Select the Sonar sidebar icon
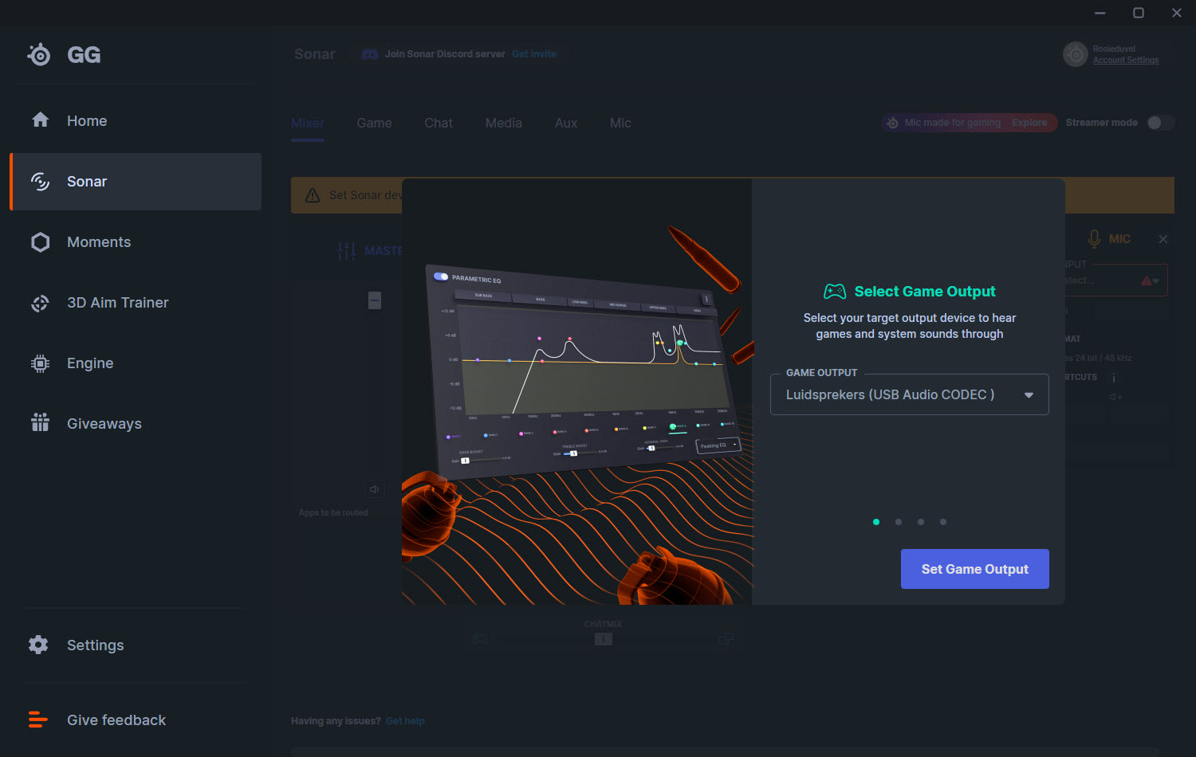Image resolution: width=1196 pixels, height=757 pixels. point(40,182)
